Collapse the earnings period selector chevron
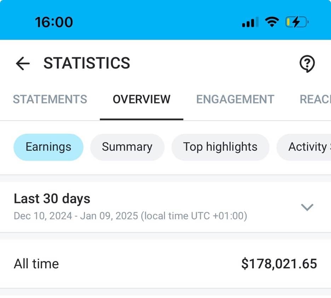Screen dimensions: 331x298 (307, 208)
